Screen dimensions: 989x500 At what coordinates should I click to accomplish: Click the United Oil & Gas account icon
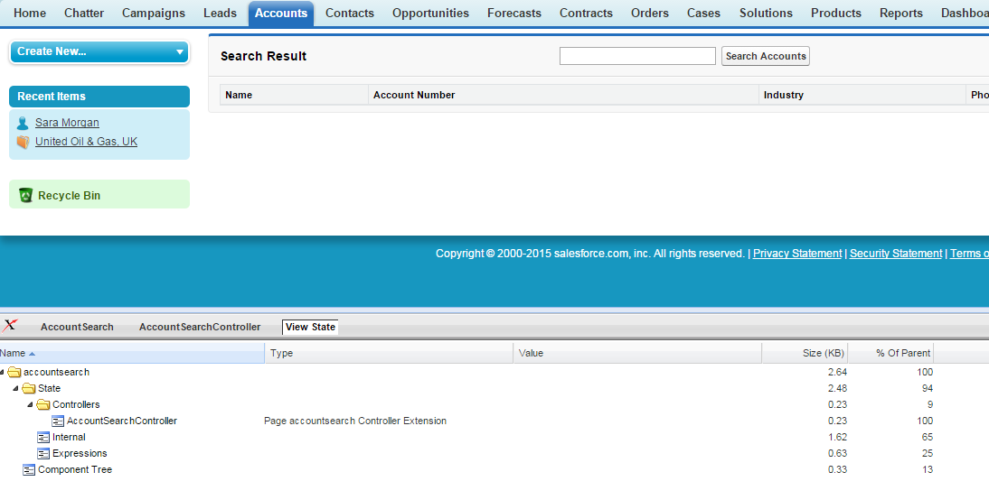tap(23, 142)
